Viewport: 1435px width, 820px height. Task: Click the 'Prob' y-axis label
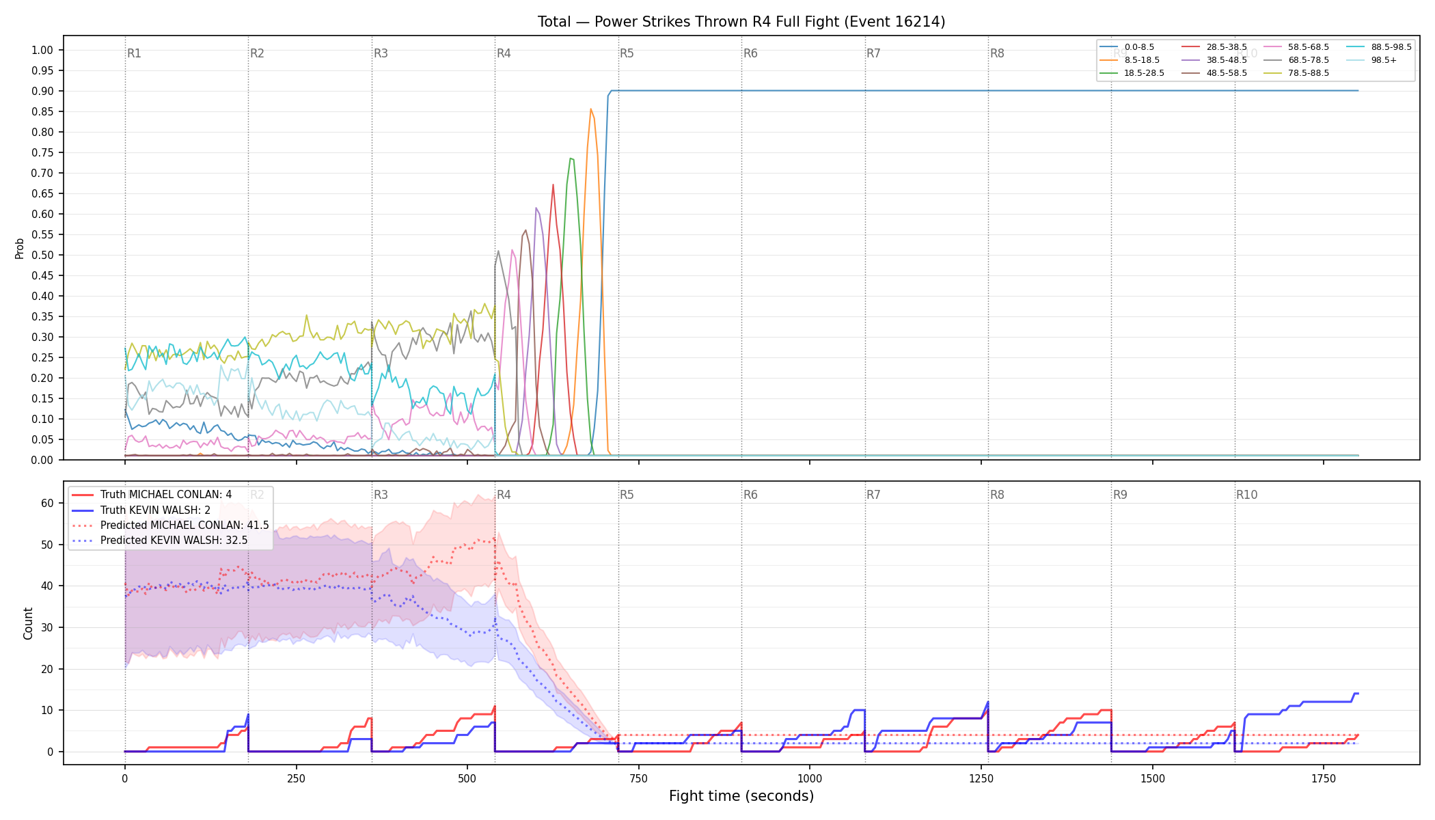(20, 248)
